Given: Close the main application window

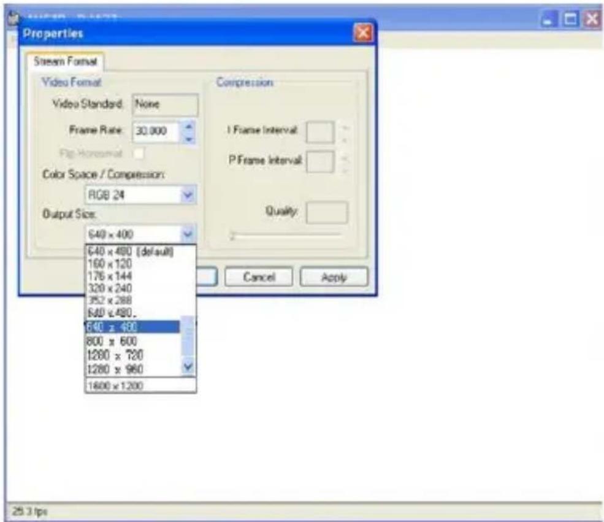Looking at the screenshot, I should [592, 18].
